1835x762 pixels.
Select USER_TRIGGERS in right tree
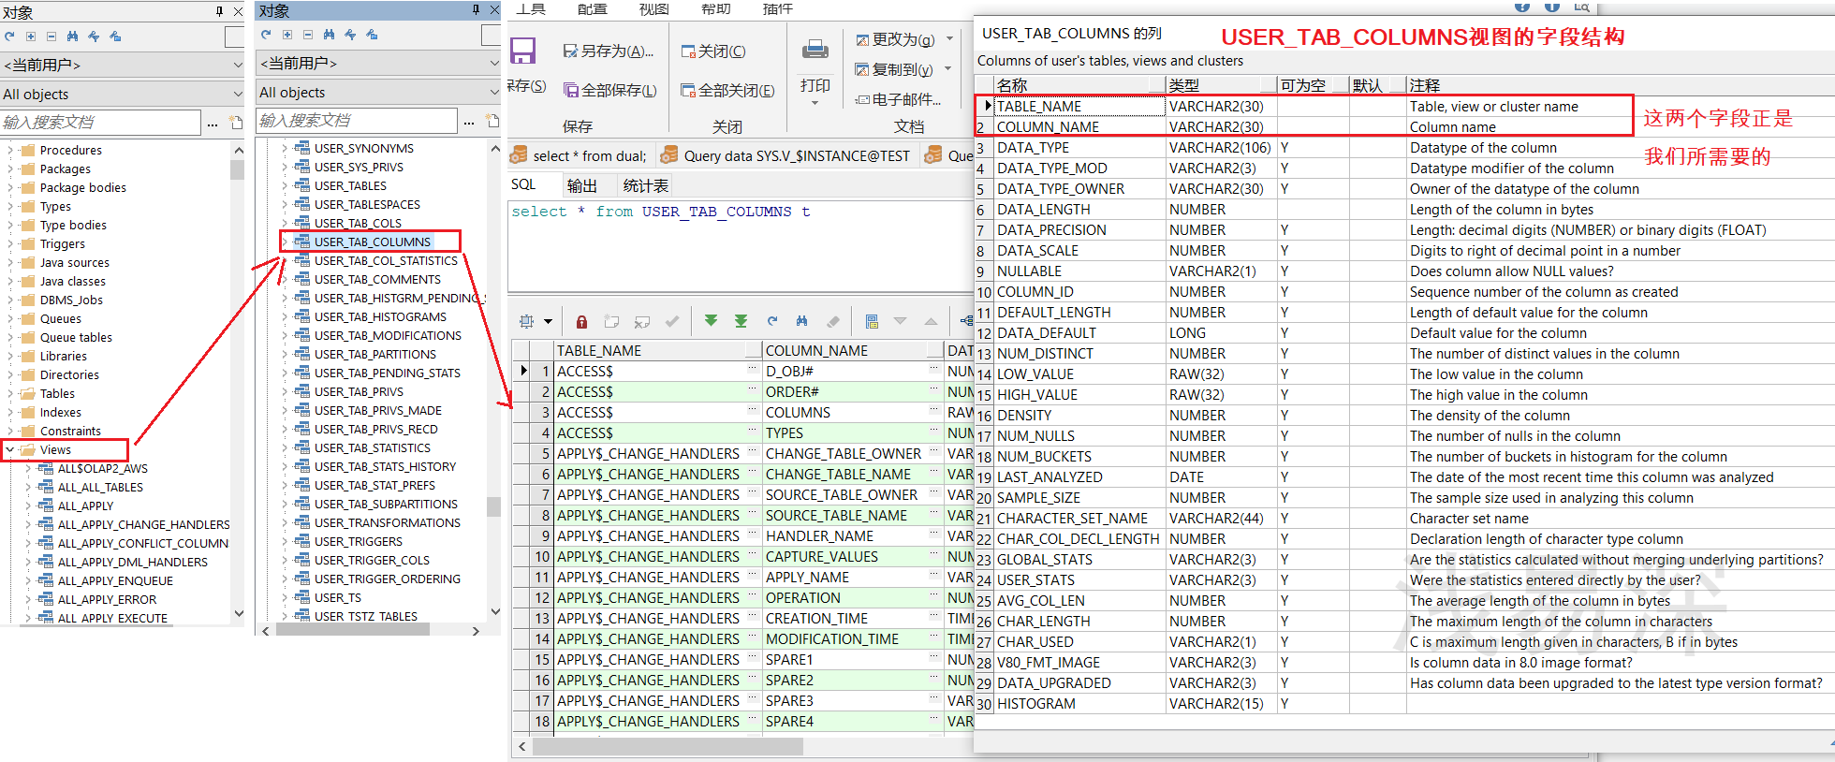(x=358, y=541)
